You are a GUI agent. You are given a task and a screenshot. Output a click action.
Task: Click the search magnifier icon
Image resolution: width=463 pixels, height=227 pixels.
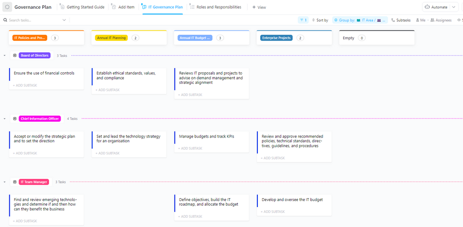5,20
